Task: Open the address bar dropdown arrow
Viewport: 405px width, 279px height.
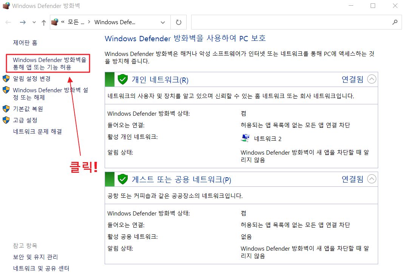Action: [162, 22]
